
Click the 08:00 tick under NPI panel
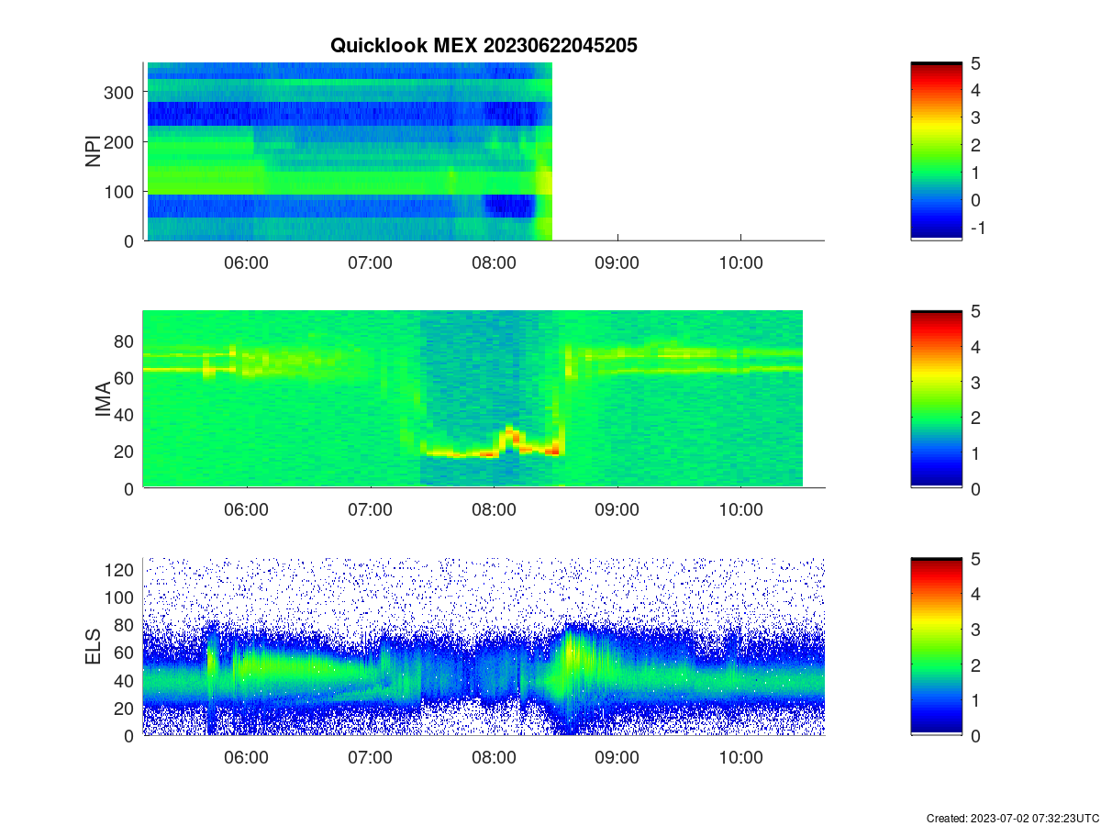tap(494, 262)
